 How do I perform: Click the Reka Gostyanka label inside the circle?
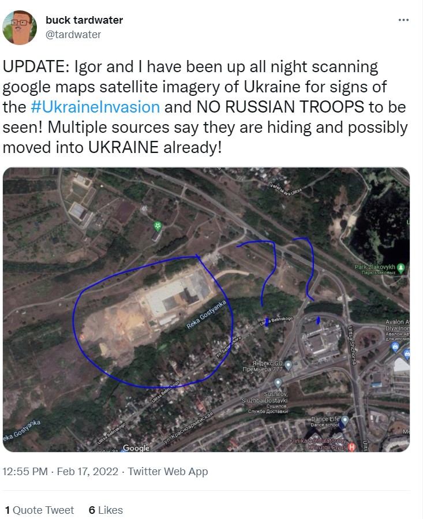point(206,315)
